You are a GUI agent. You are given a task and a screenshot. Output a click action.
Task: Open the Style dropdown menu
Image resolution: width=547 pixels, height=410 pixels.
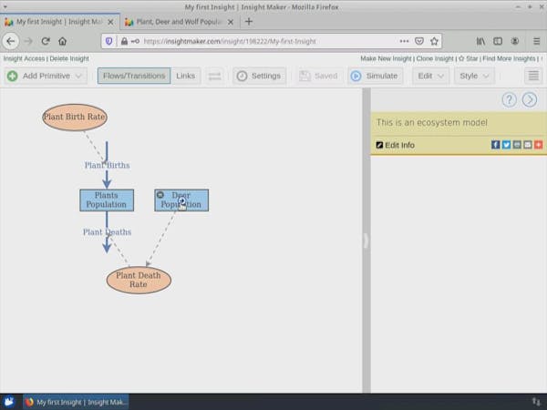click(474, 76)
